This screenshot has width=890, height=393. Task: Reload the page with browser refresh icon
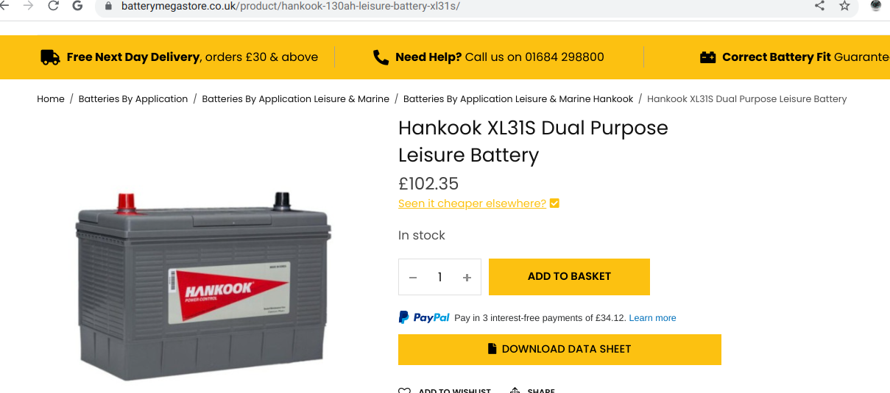tap(53, 6)
